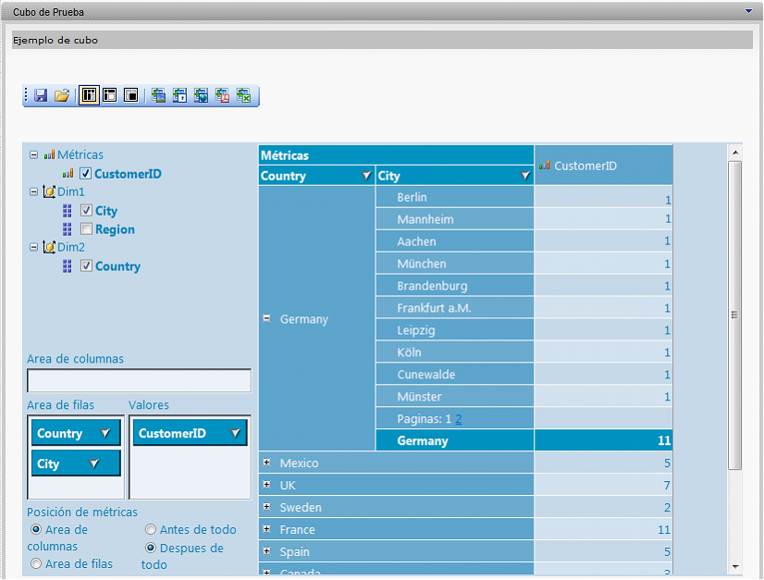Click the export to PDF icon
764x580 pixels.
222,95
